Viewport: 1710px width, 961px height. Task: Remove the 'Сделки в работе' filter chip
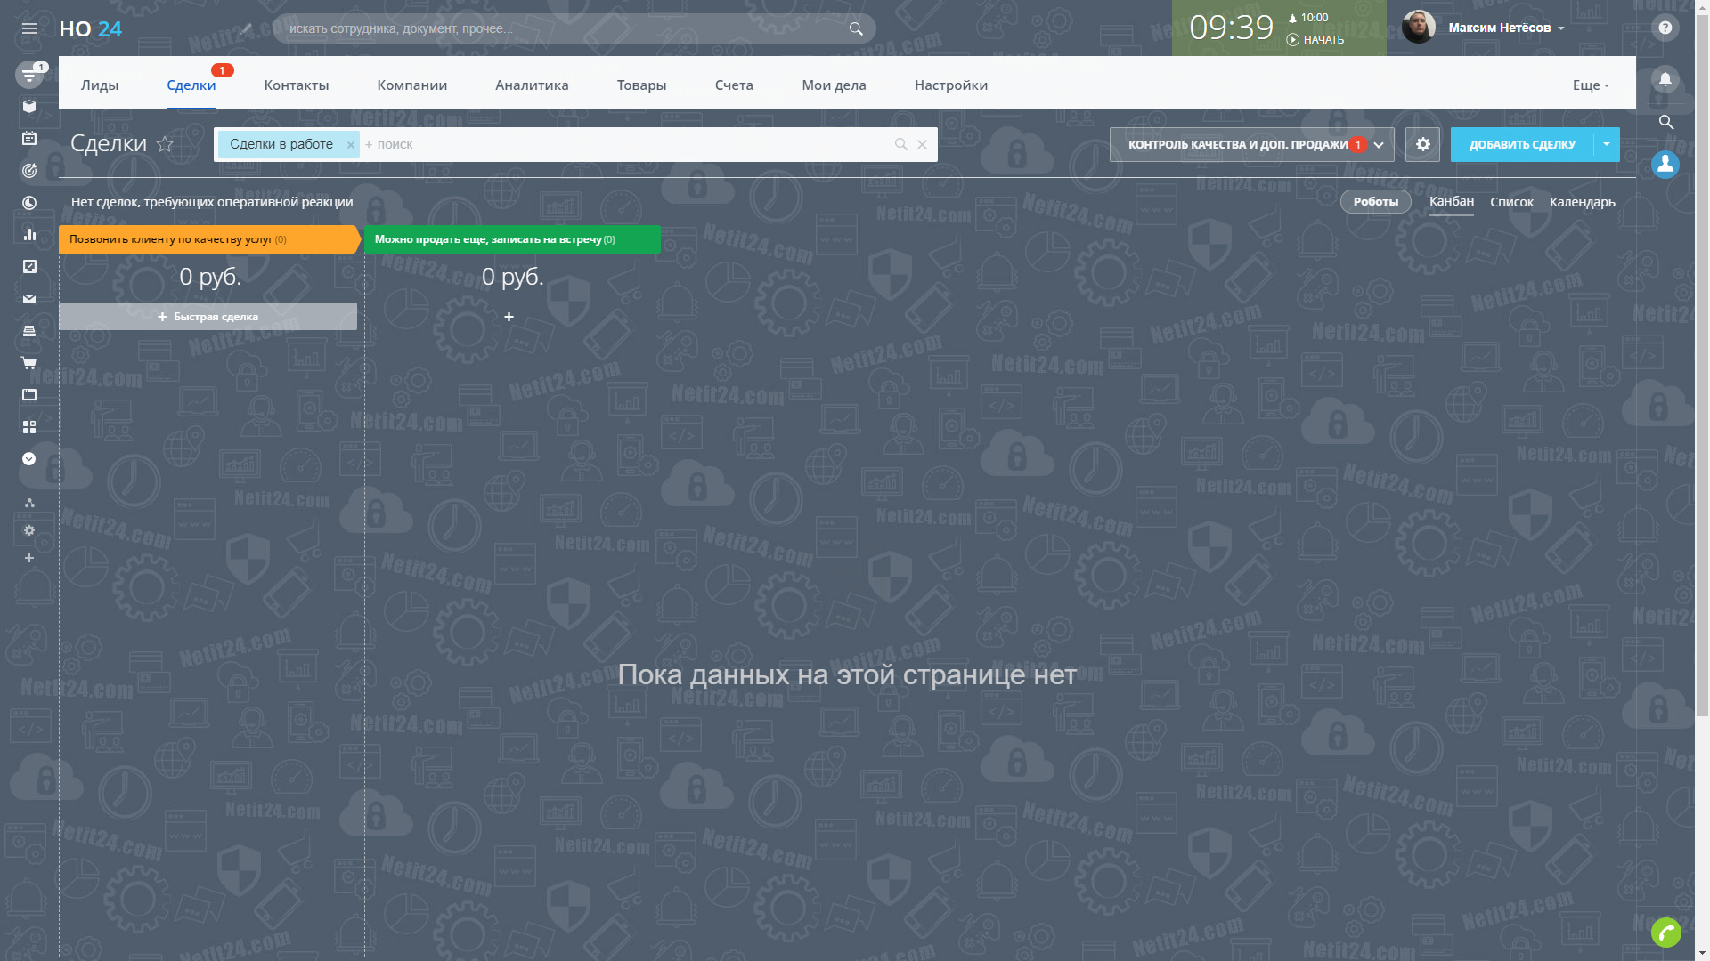351,145
